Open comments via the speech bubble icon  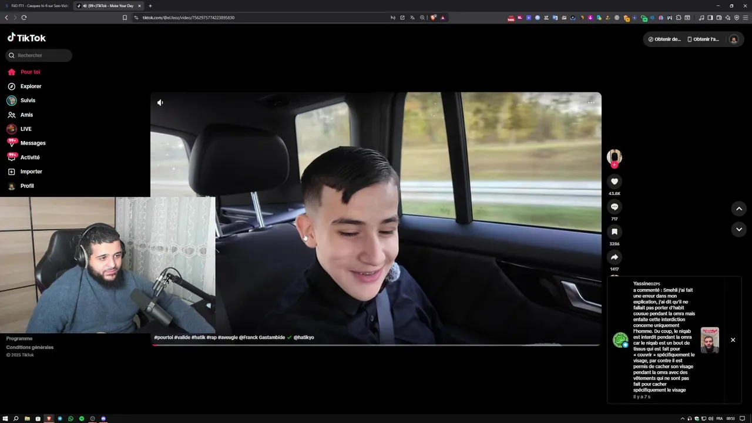tap(615, 207)
